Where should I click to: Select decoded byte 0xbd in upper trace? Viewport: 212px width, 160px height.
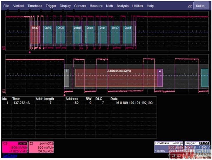coord(77,35)
